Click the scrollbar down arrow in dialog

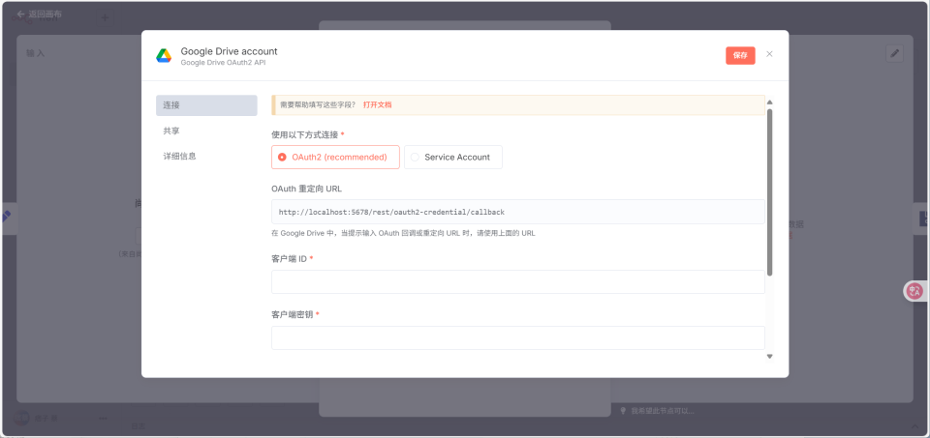(x=770, y=357)
